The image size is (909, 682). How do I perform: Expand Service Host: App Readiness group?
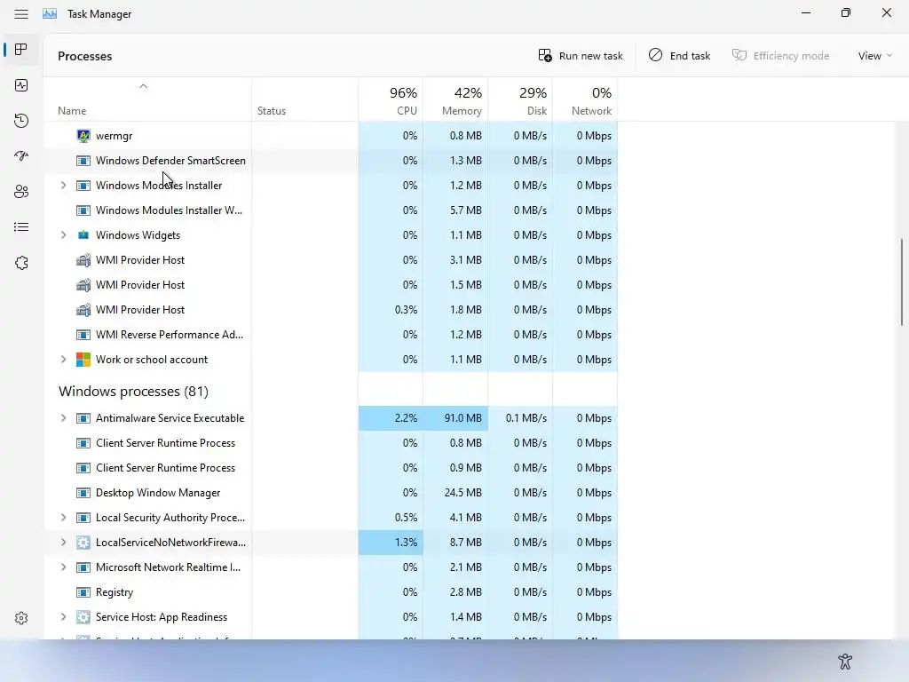[63, 617]
